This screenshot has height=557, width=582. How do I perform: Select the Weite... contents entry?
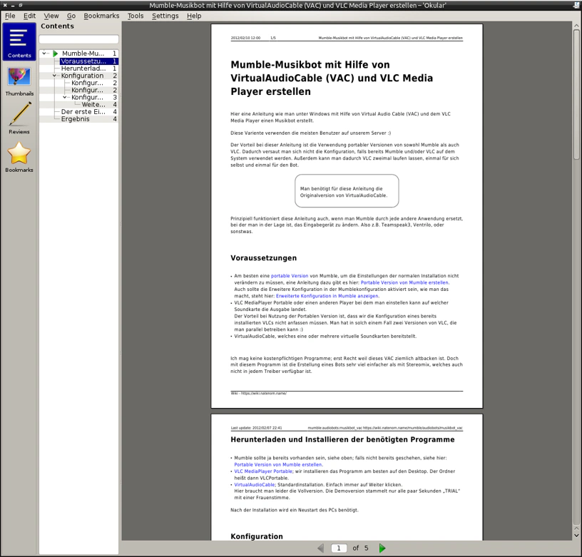(98, 105)
